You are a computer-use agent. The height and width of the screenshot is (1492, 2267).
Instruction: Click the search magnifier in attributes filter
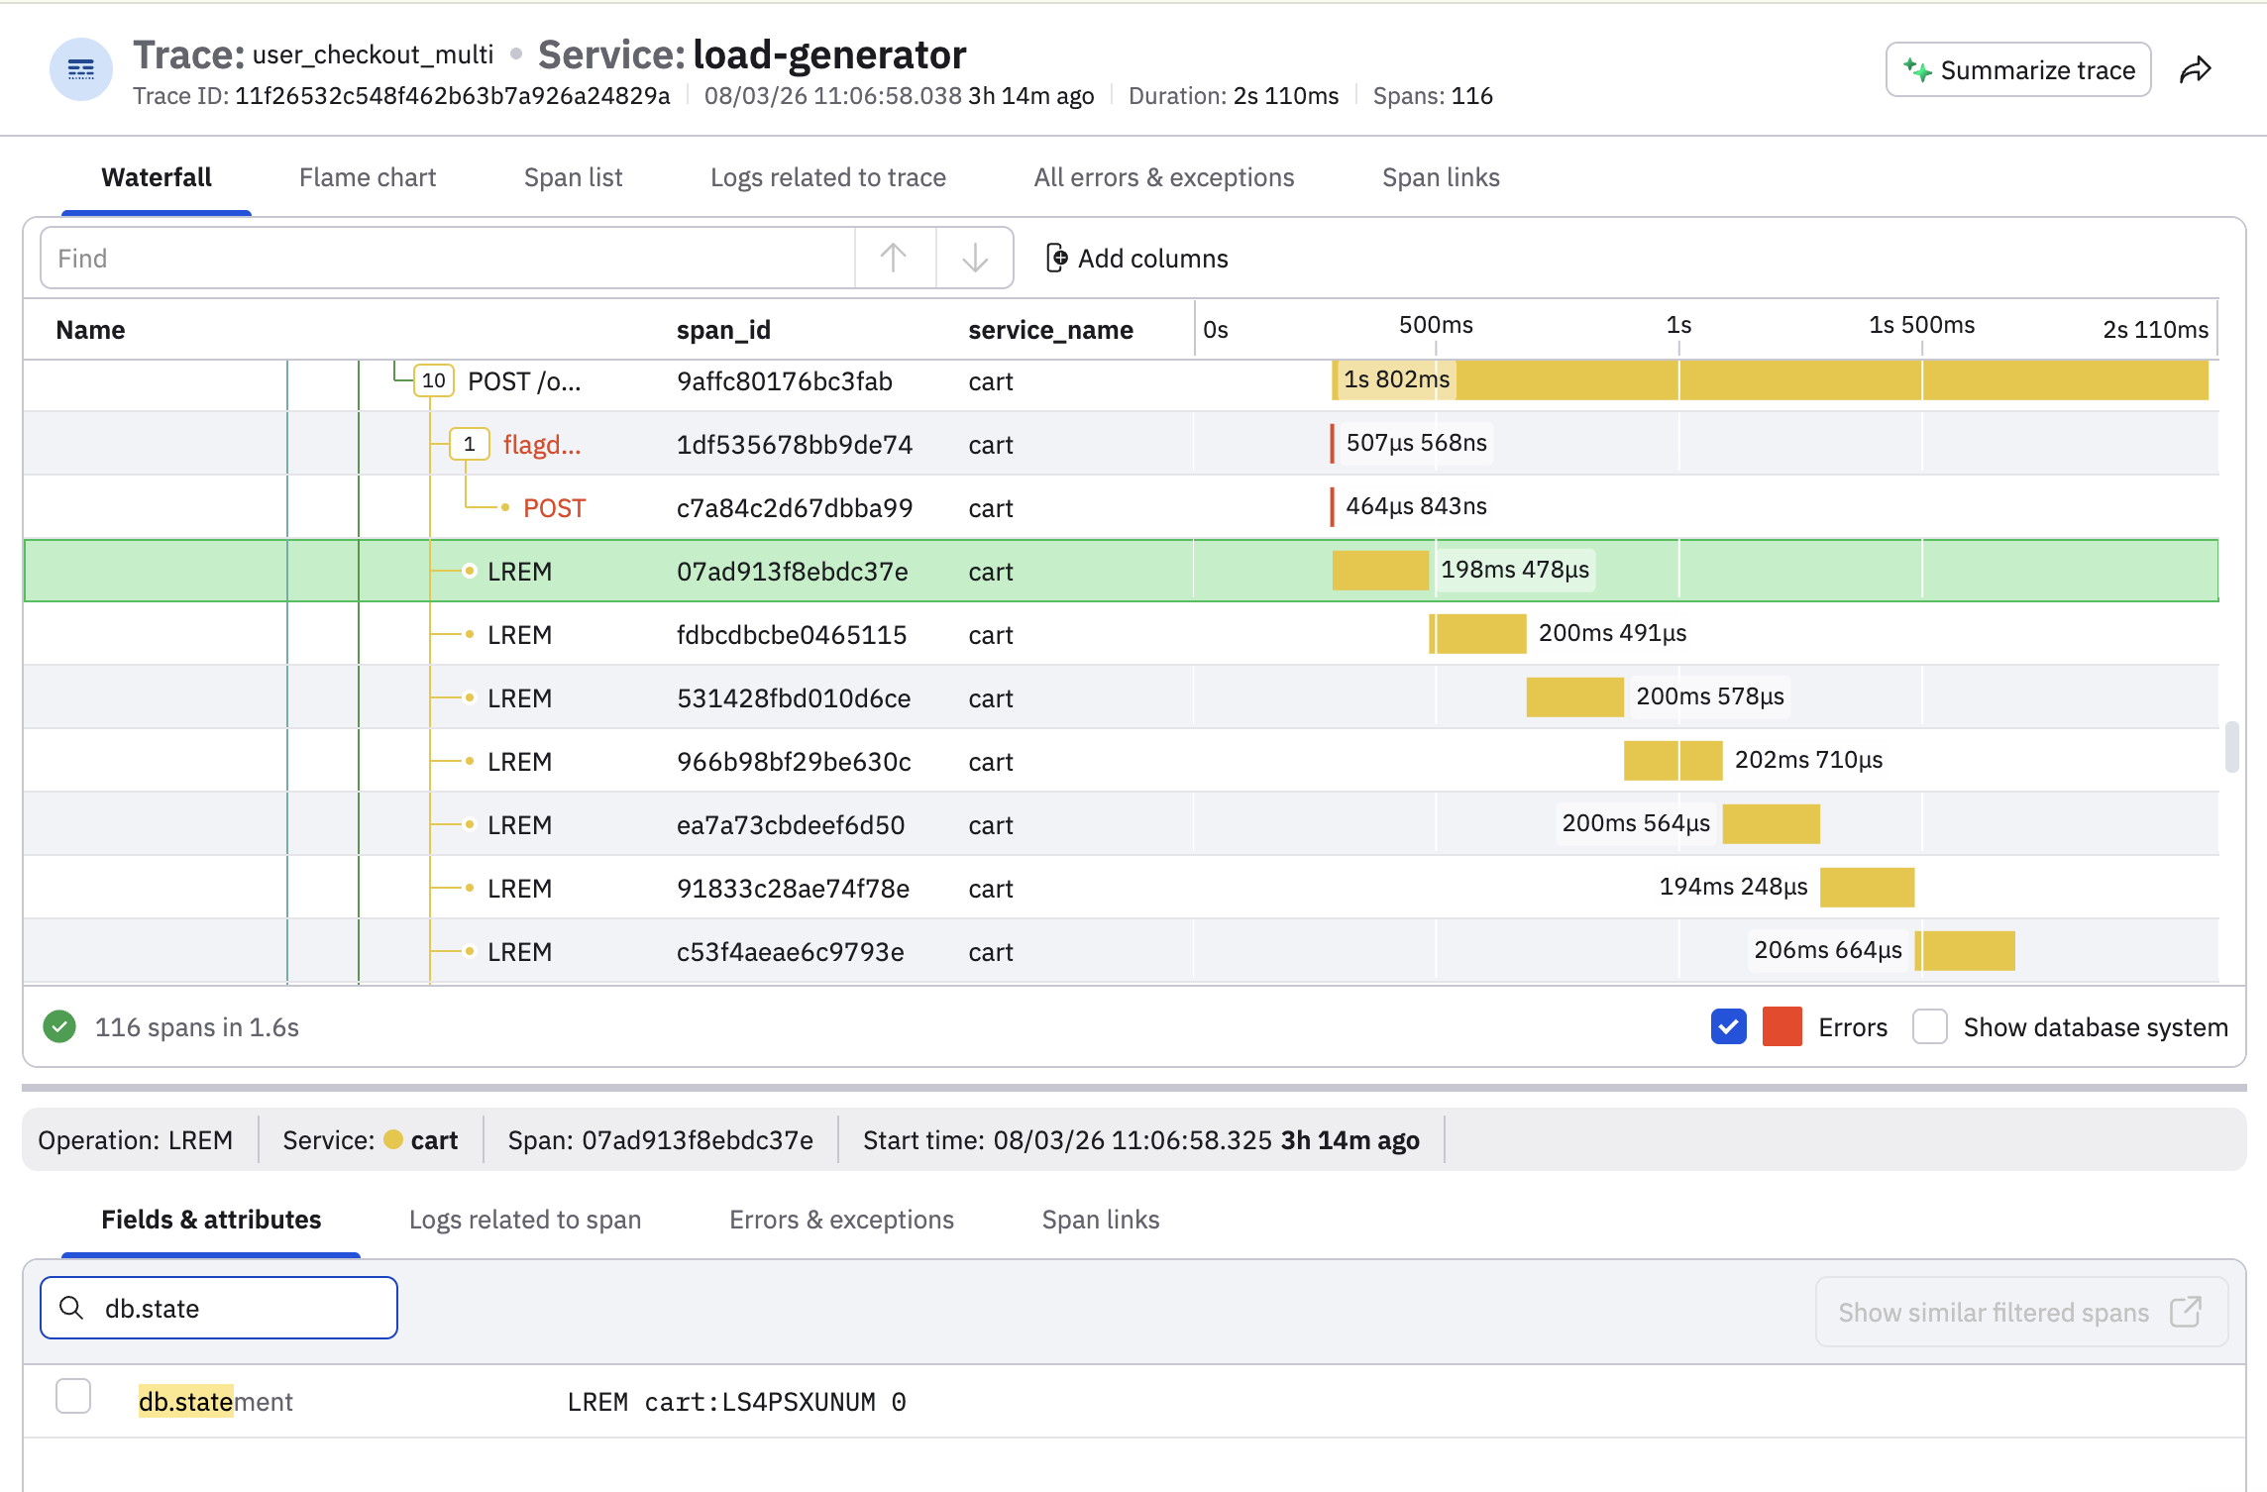pos(71,1308)
